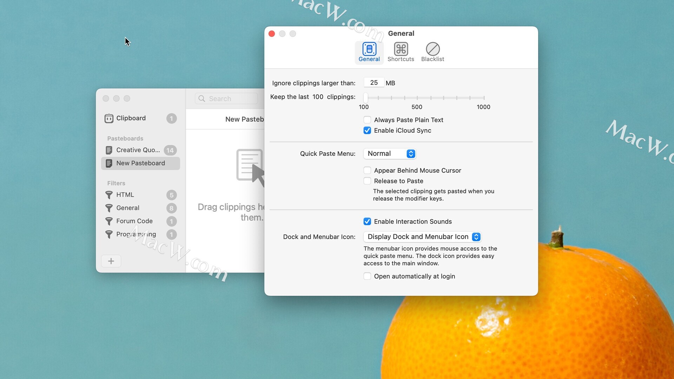Select the Creative Quo... pasteboard
The width and height of the screenshot is (674, 379).
140,150
